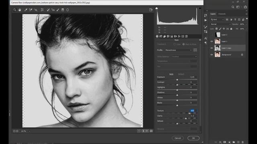Toggle shadow clipping warning on histogram
This screenshot has width=257, height=144.
click(x=157, y=8)
